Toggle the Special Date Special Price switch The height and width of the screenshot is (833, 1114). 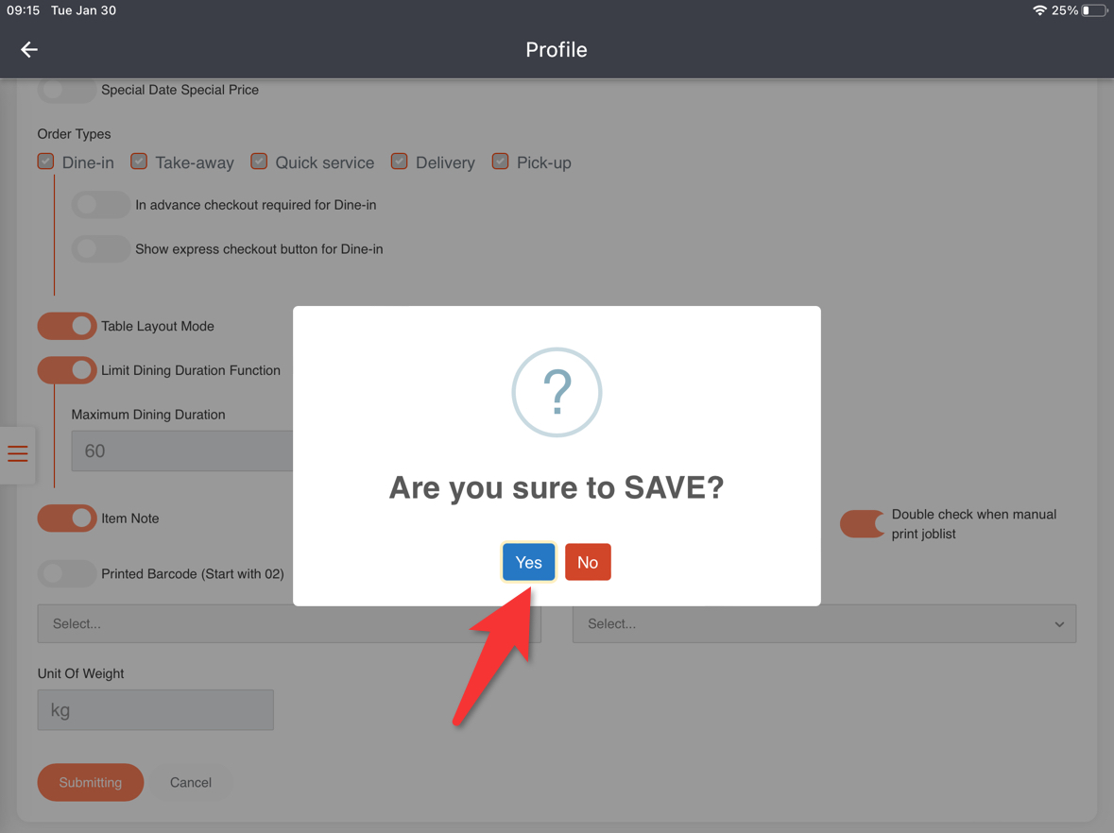66,90
